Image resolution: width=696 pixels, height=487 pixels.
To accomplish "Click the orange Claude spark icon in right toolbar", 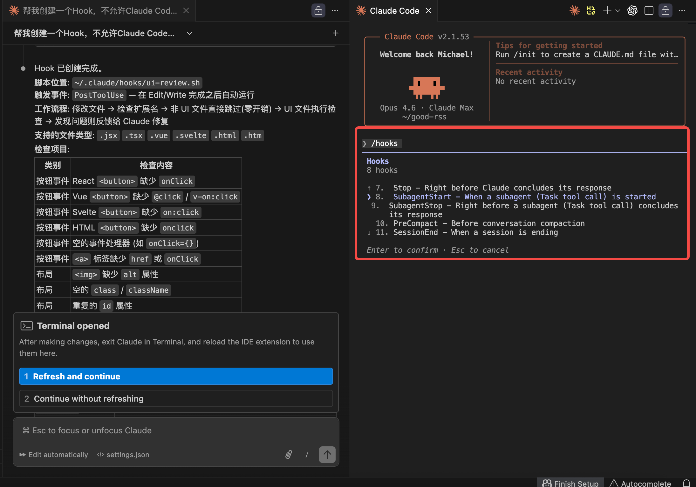I will pyautogui.click(x=575, y=11).
